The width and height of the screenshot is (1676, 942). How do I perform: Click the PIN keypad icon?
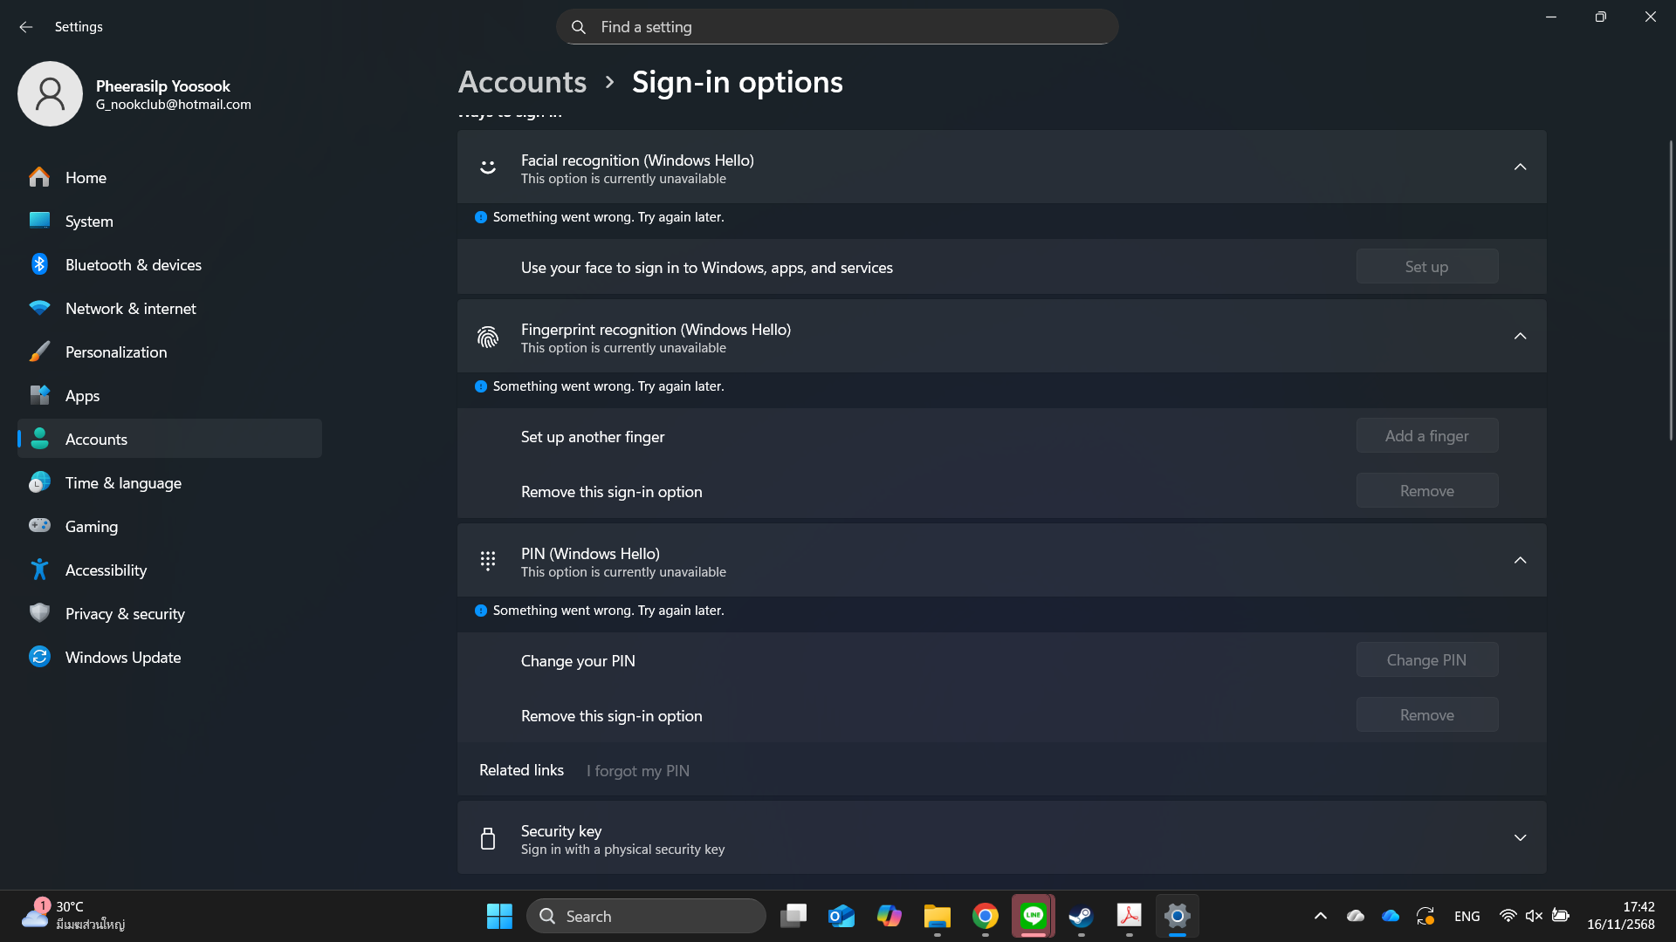click(x=488, y=561)
